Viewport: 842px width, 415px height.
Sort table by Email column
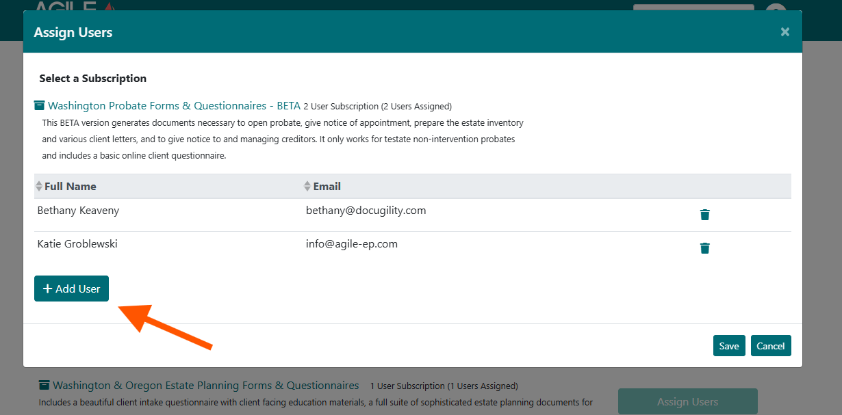pyautogui.click(x=322, y=186)
